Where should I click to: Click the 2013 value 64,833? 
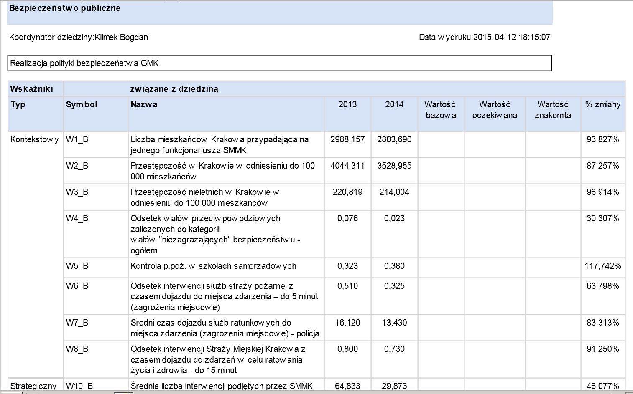click(347, 386)
